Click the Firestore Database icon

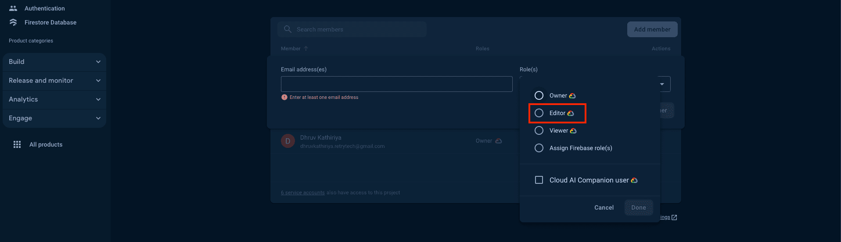pyautogui.click(x=13, y=22)
